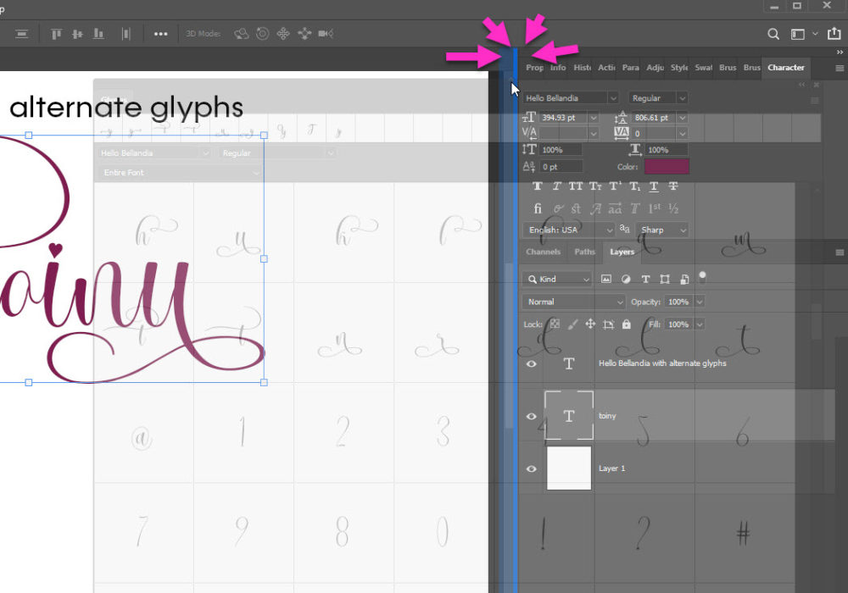Open the three-dots more align options
The height and width of the screenshot is (593, 848).
[160, 34]
